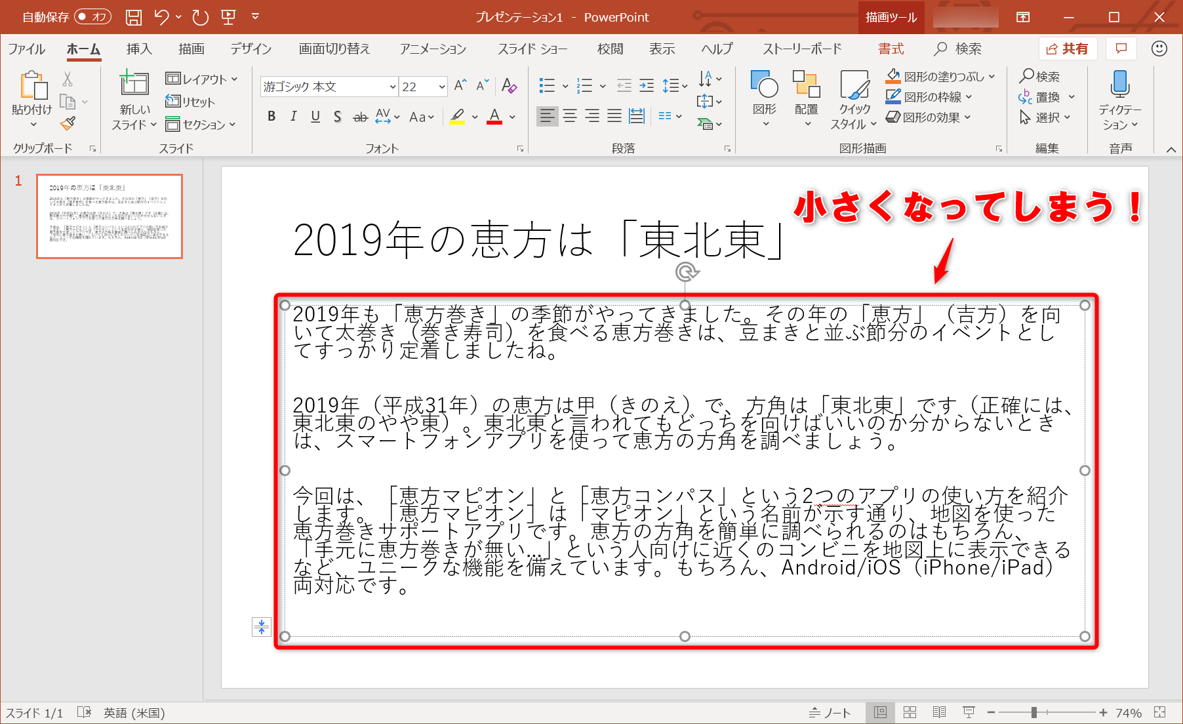The image size is (1183, 724).
Task: Toggle 自動保存 autosave switch
Action: [x=92, y=16]
